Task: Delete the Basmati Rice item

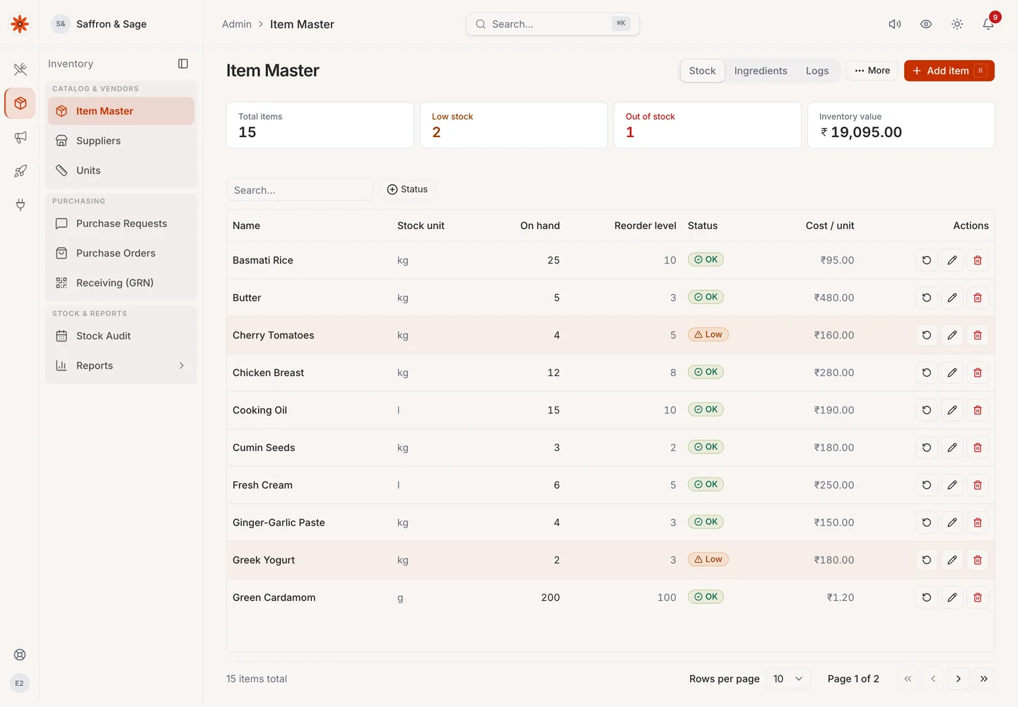Action: click(978, 260)
